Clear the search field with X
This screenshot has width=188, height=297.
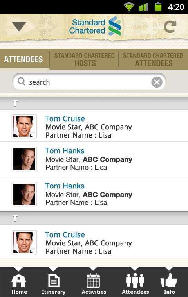click(x=157, y=82)
